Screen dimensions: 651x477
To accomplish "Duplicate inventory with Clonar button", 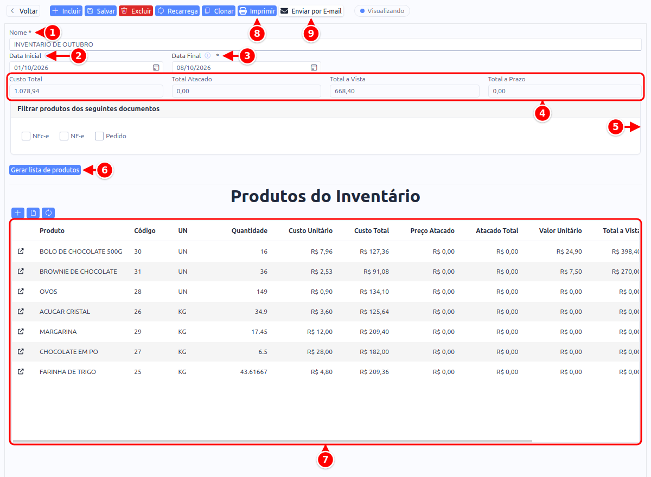I will click(x=219, y=11).
